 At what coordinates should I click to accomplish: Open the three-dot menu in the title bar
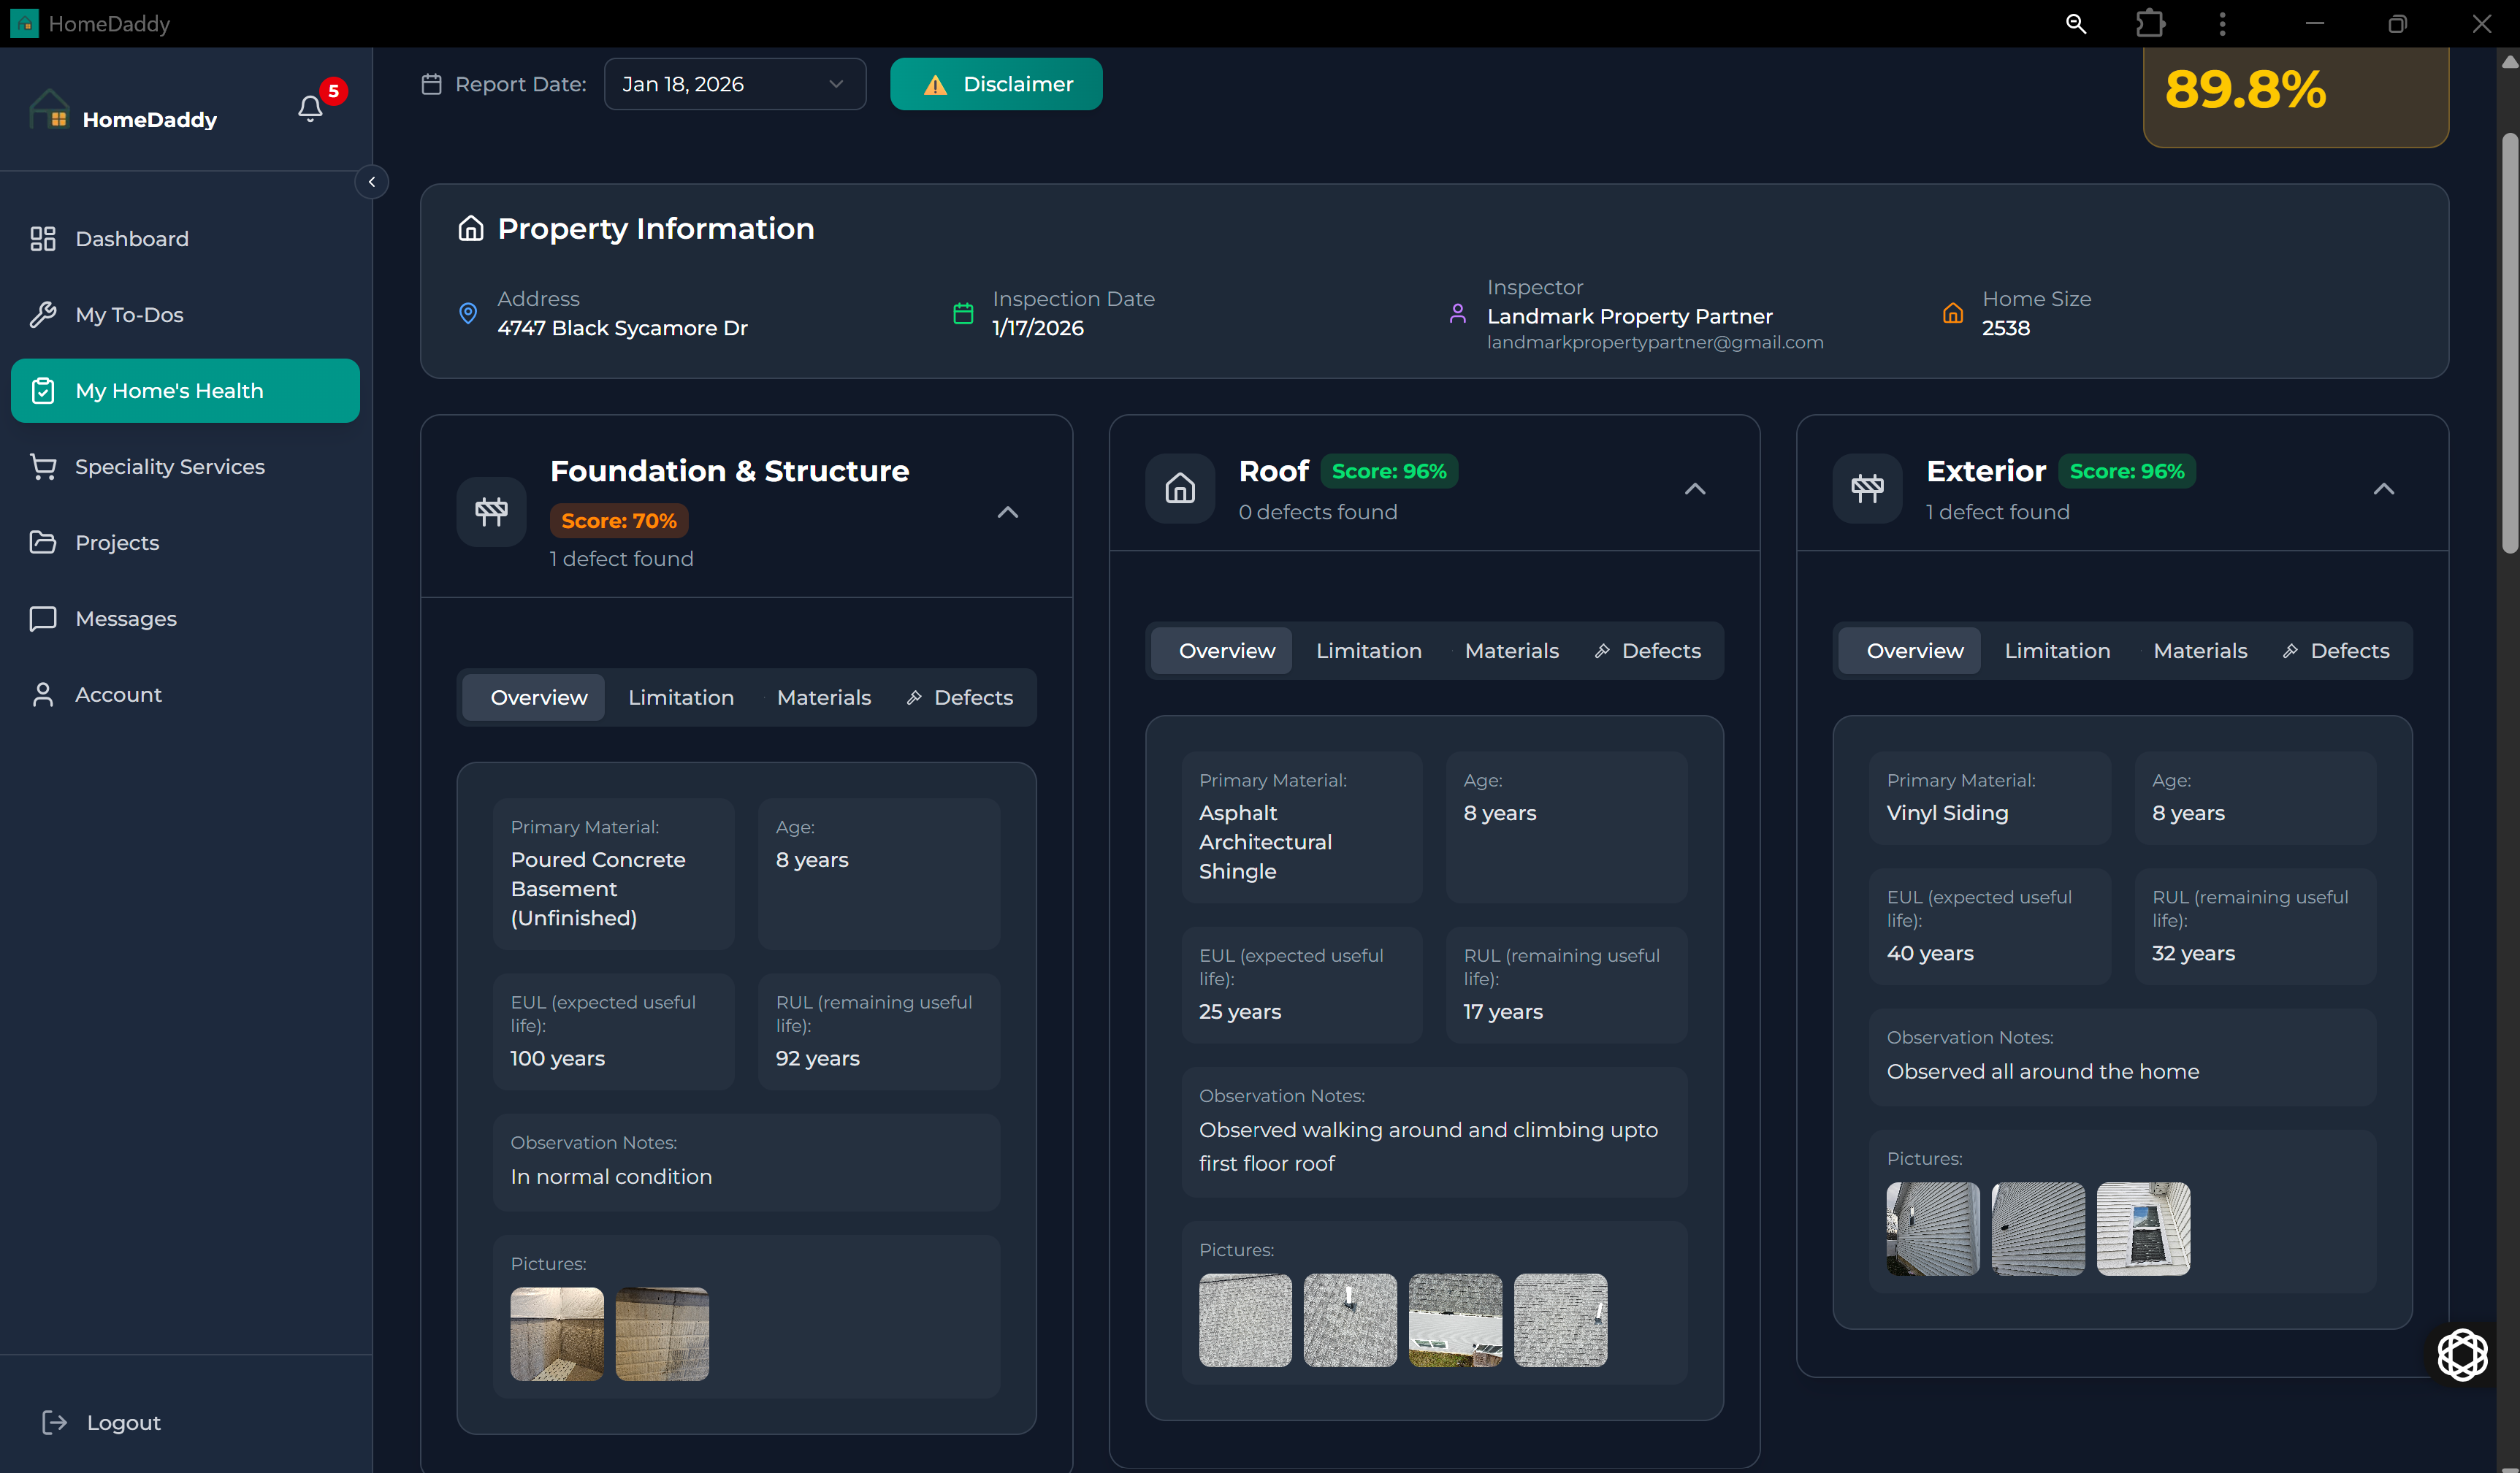click(x=2222, y=23)
